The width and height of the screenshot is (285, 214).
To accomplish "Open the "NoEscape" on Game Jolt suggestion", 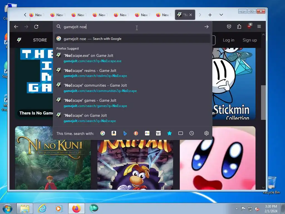I will 133,118.
